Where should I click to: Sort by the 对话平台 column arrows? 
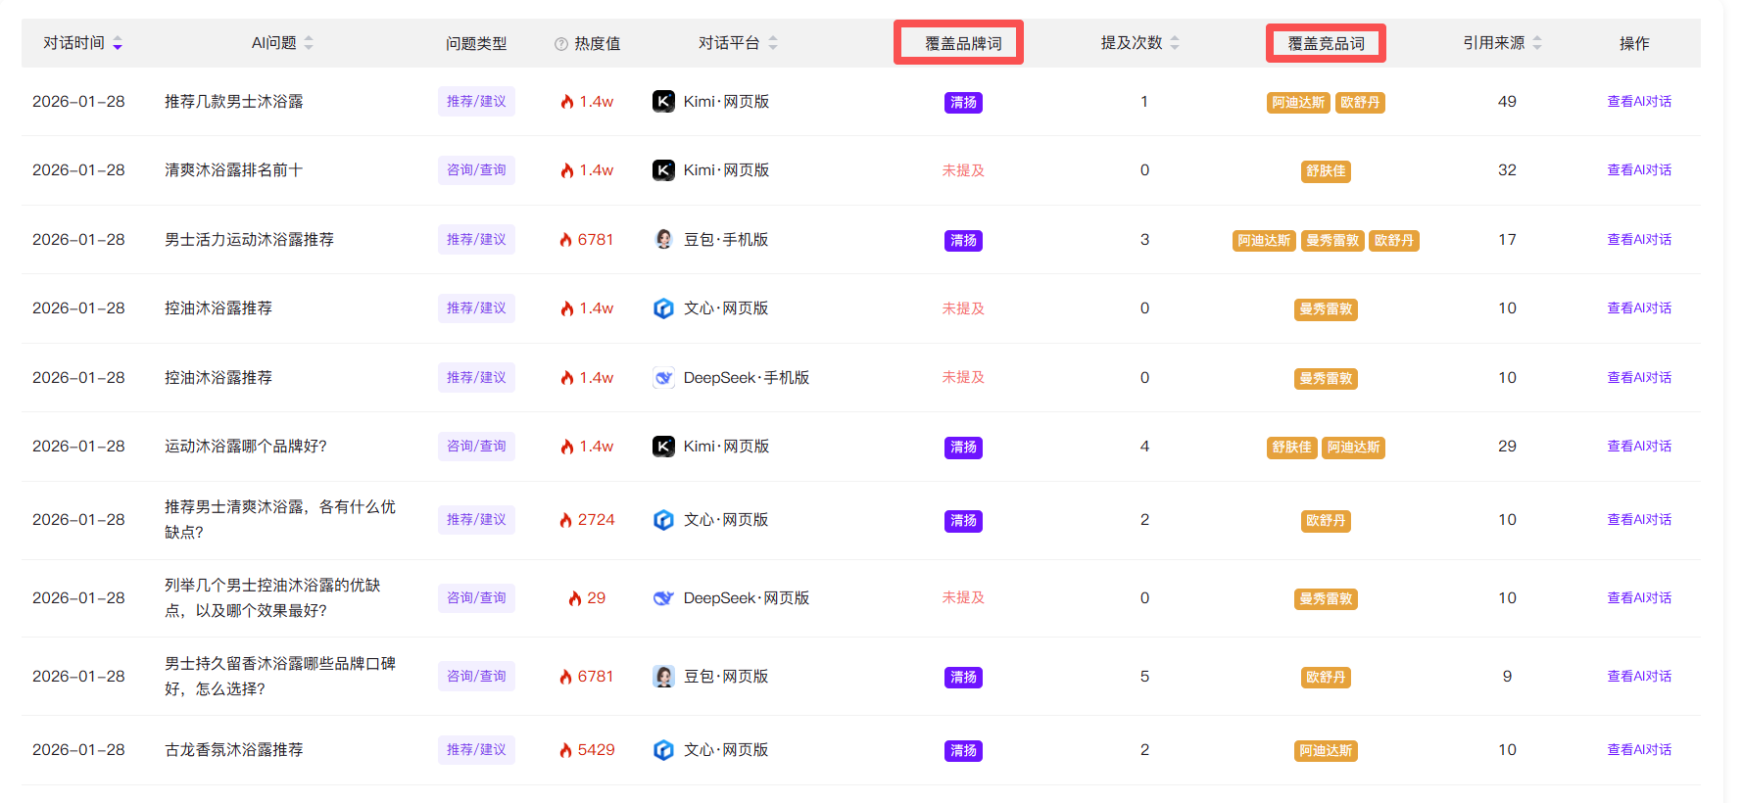(x=773, y=43)
